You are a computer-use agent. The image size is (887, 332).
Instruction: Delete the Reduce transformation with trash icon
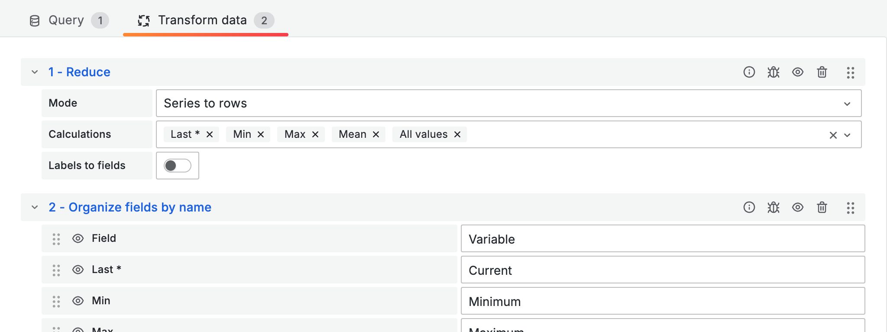pyautogui.click(x=822, y=72)
